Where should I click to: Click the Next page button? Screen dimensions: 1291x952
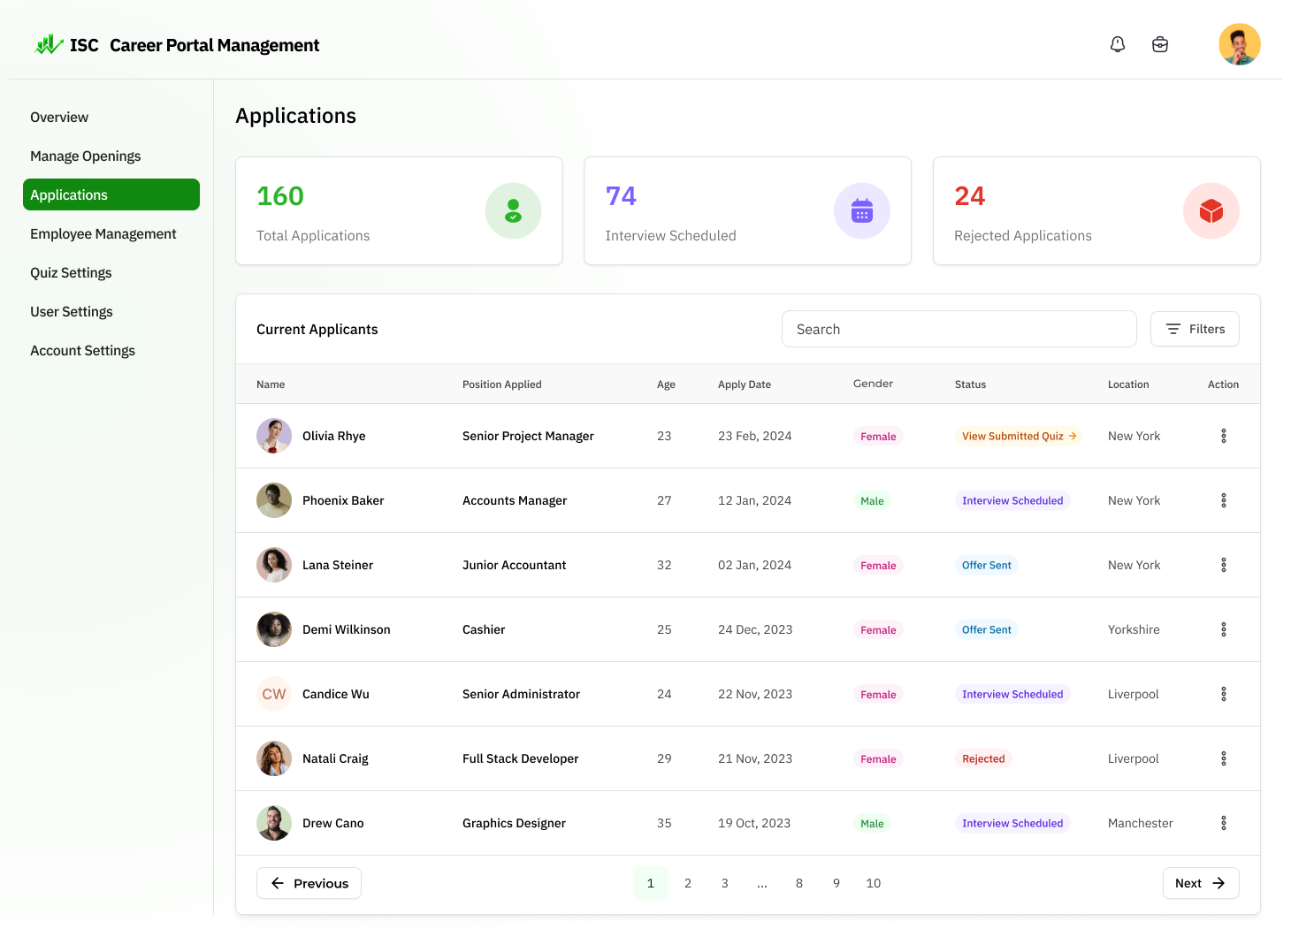click(x=1200, y=883)
